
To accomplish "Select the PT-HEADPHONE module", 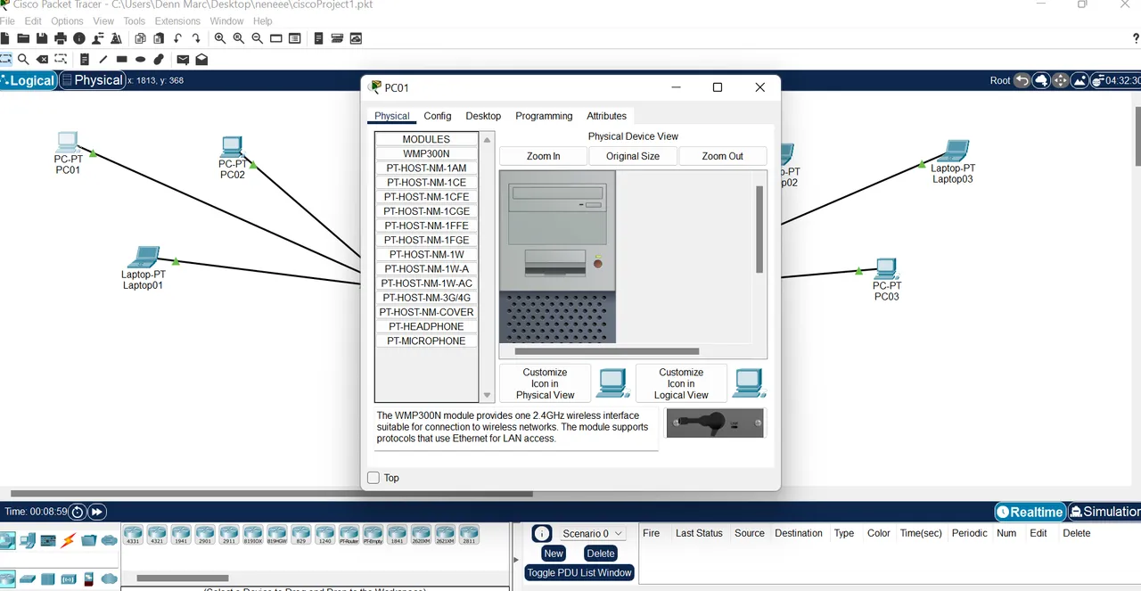I will click(426, 326).
